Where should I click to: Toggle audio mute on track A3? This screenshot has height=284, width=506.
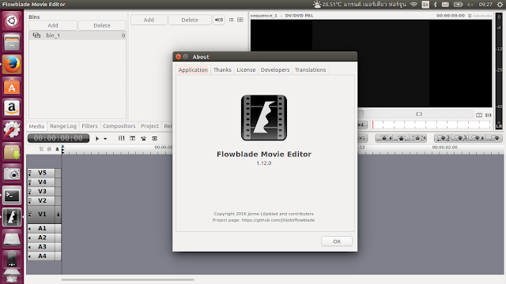30,247
